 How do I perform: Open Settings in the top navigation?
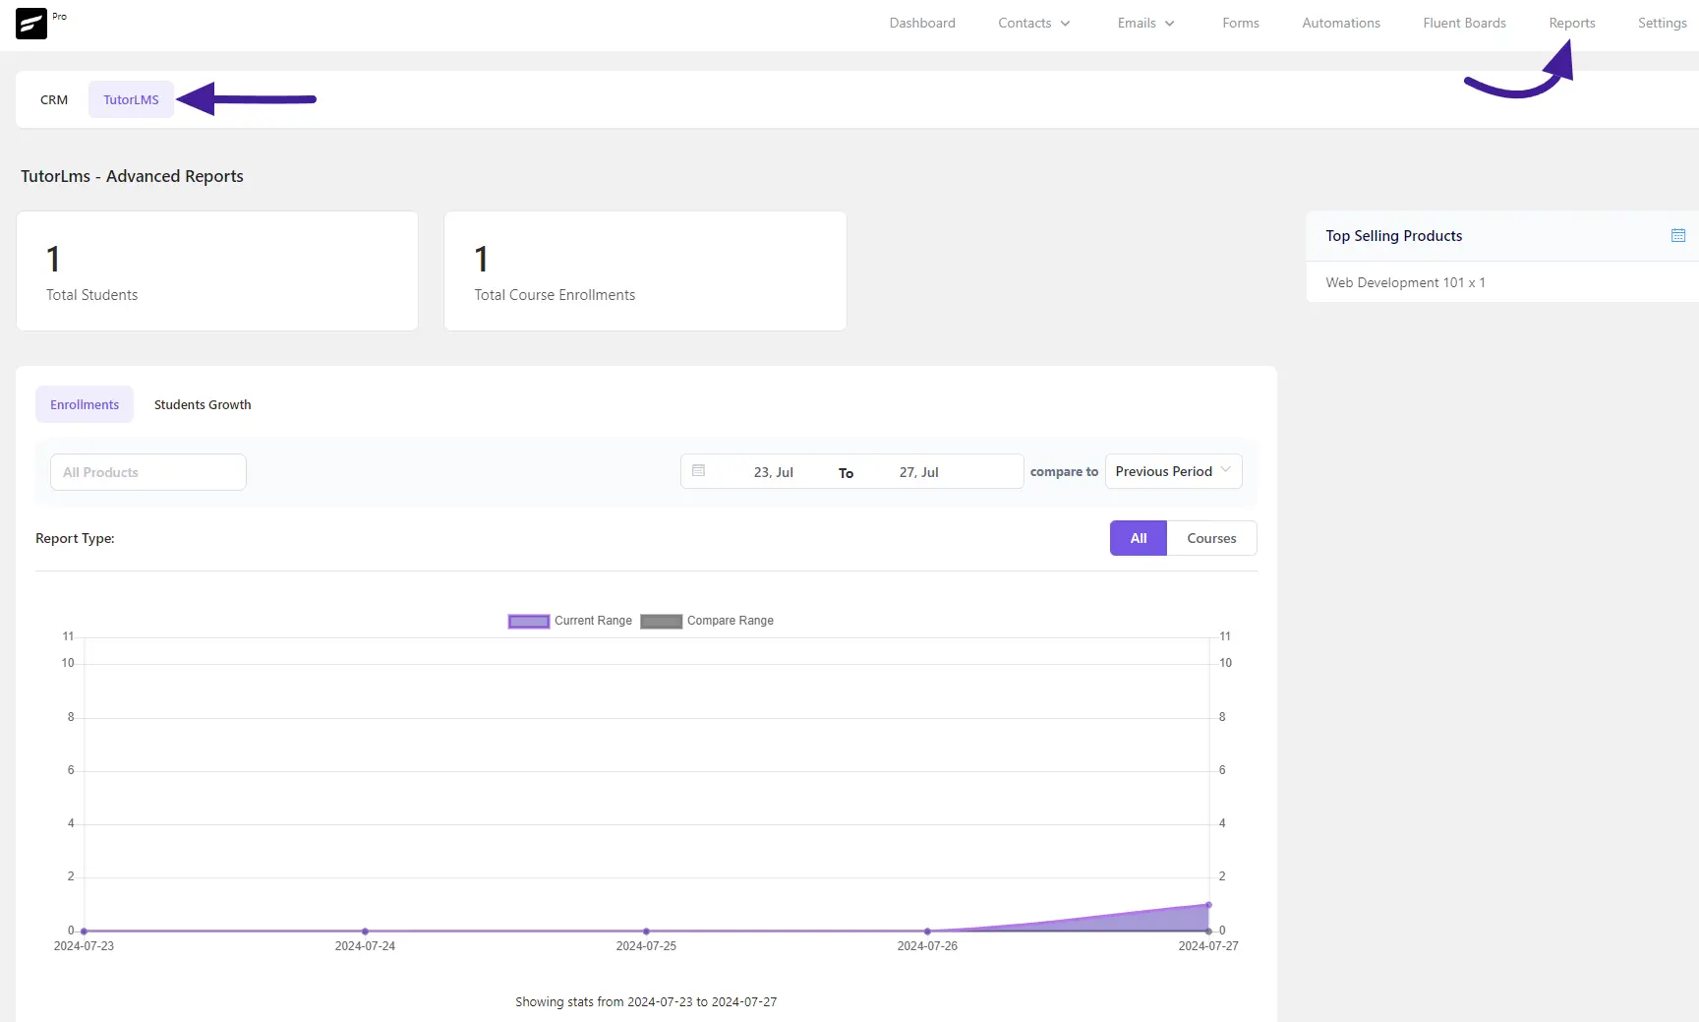(1662, 23)
